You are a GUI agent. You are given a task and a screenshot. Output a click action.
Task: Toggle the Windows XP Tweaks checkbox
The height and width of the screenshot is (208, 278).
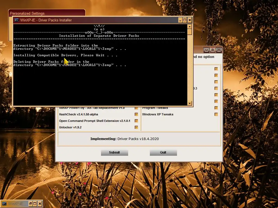click(216, 115)
